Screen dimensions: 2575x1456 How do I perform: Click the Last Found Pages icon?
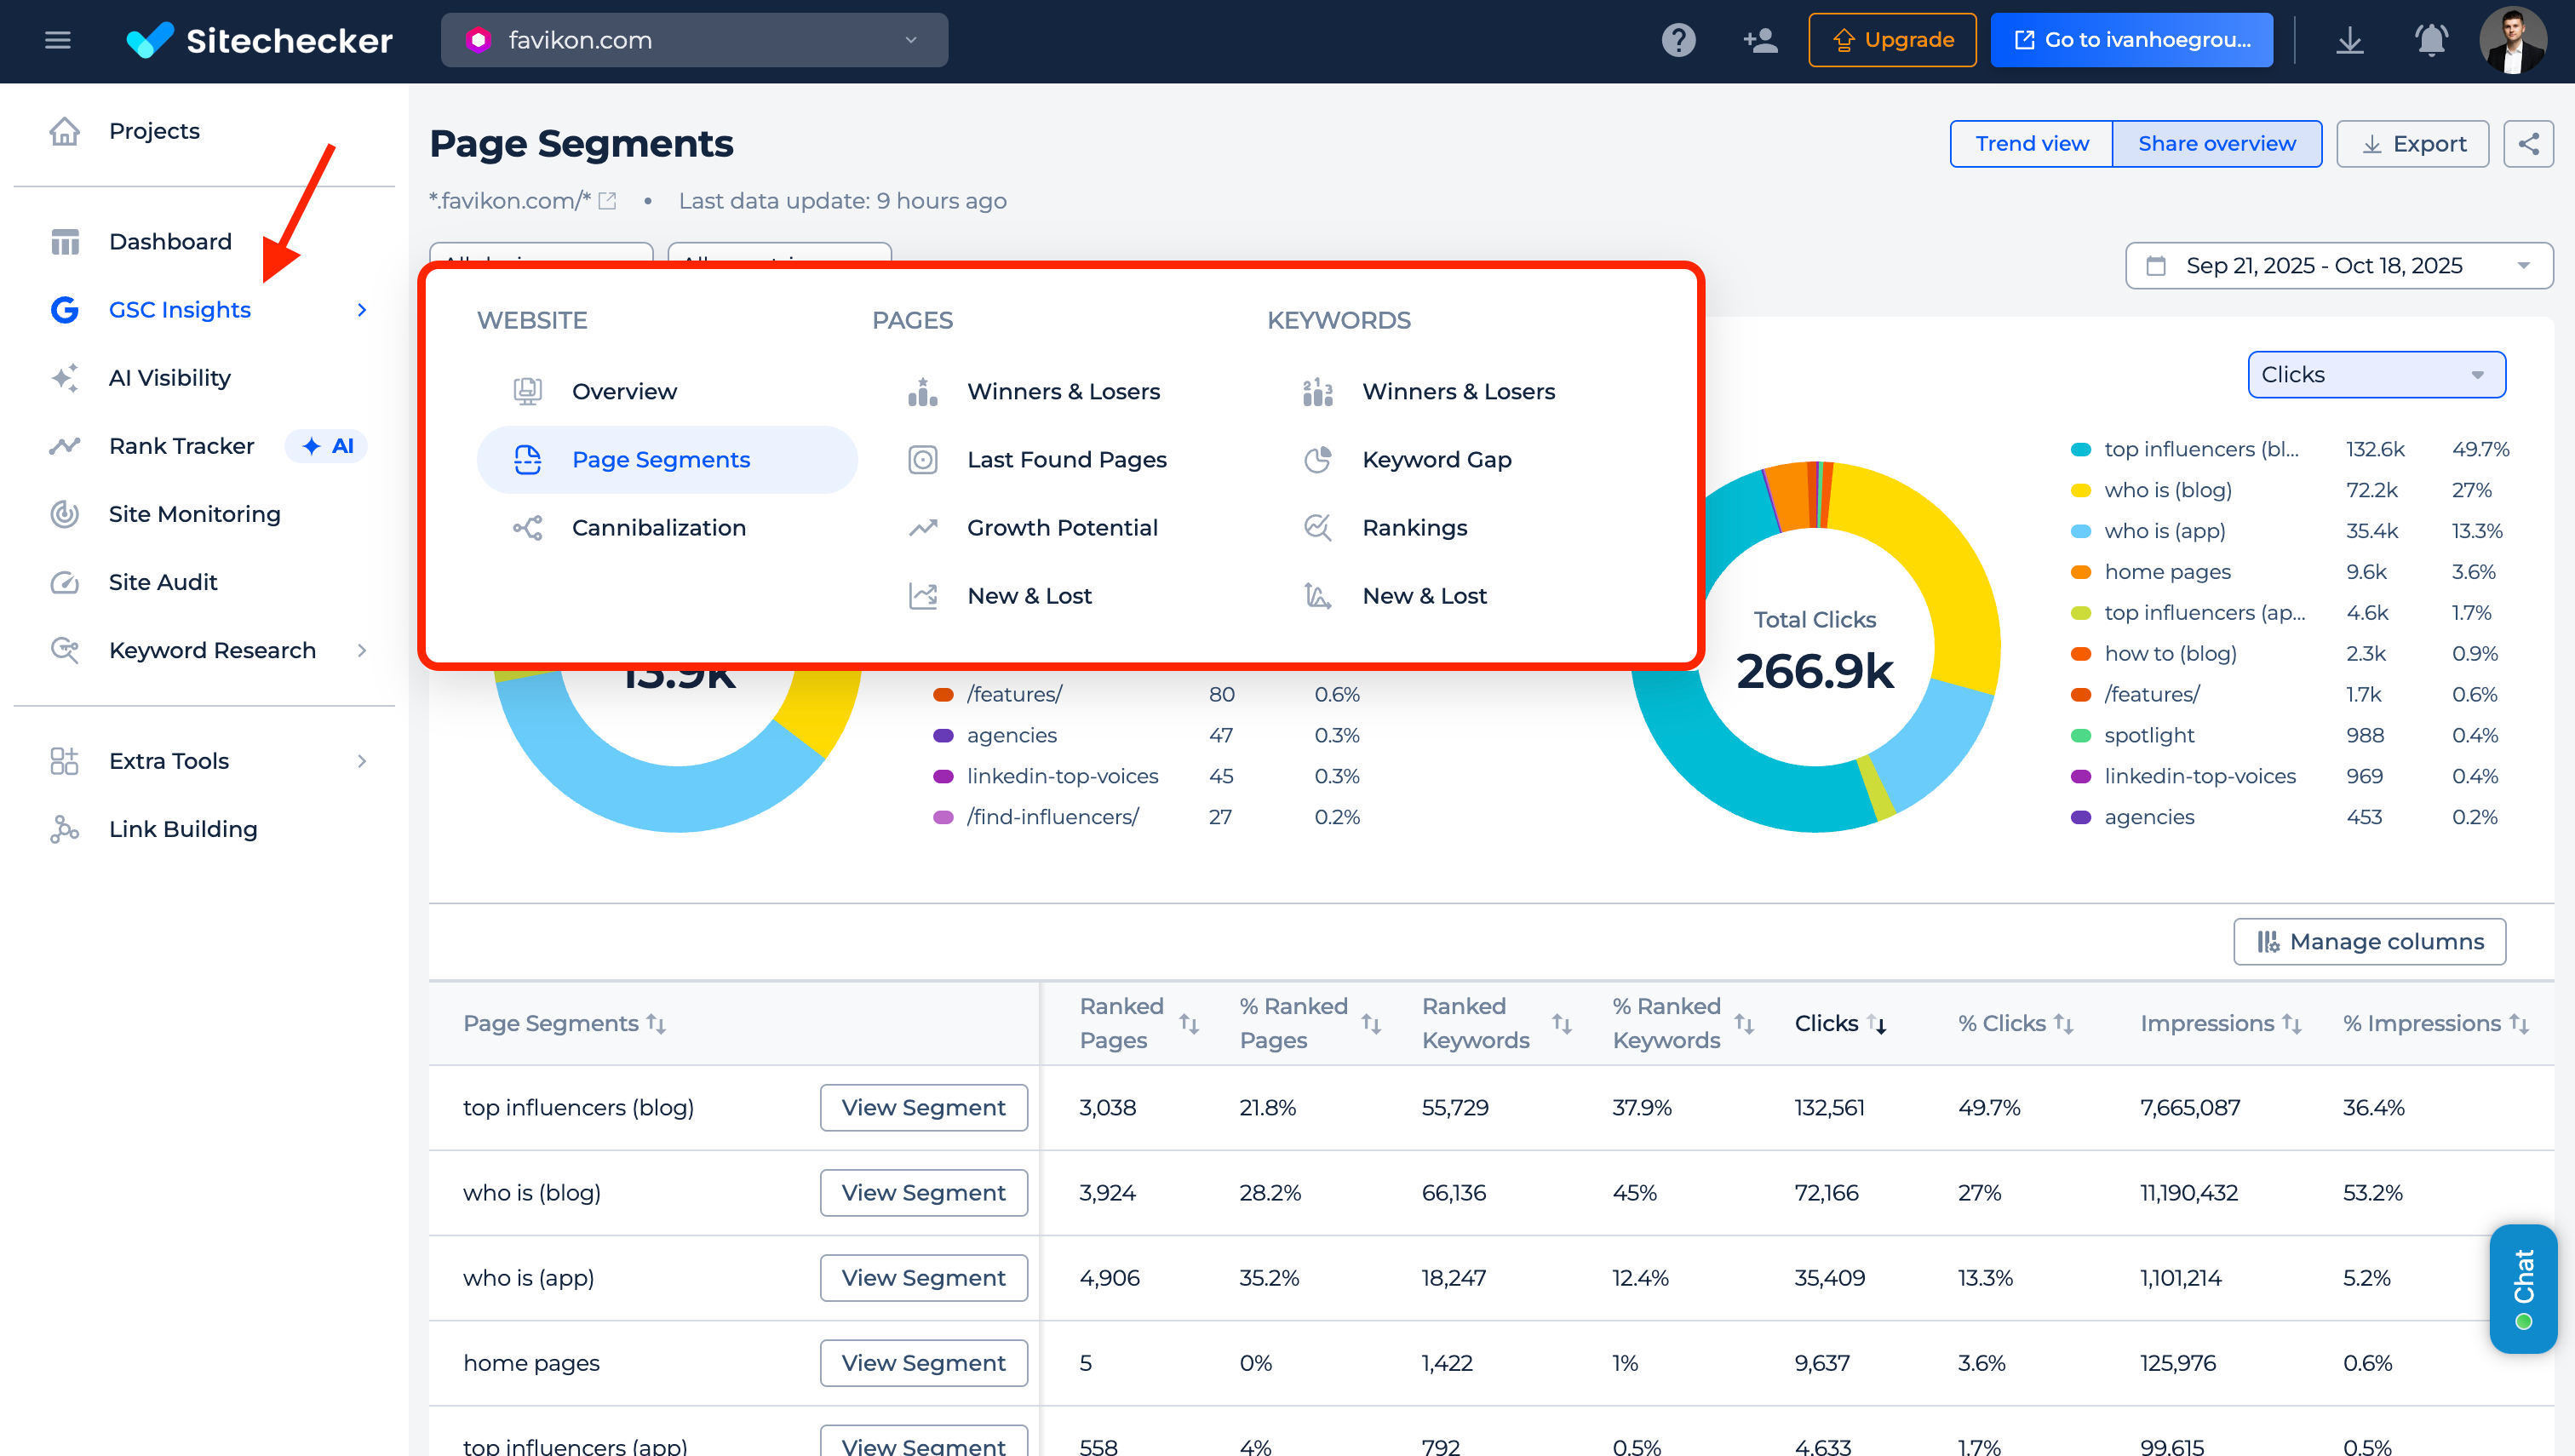(x=923, y=460)
